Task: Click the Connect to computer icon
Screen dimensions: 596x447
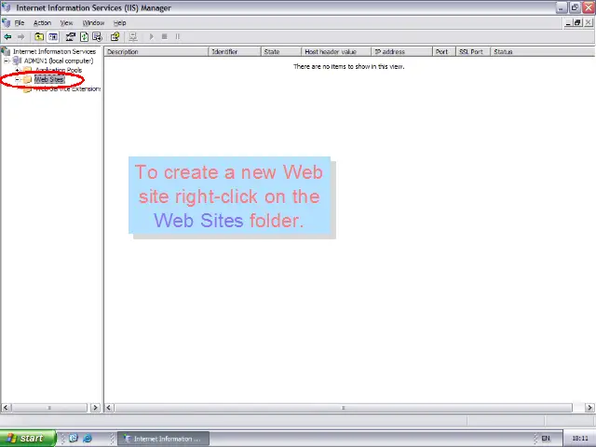Action: tap(132, 37)
